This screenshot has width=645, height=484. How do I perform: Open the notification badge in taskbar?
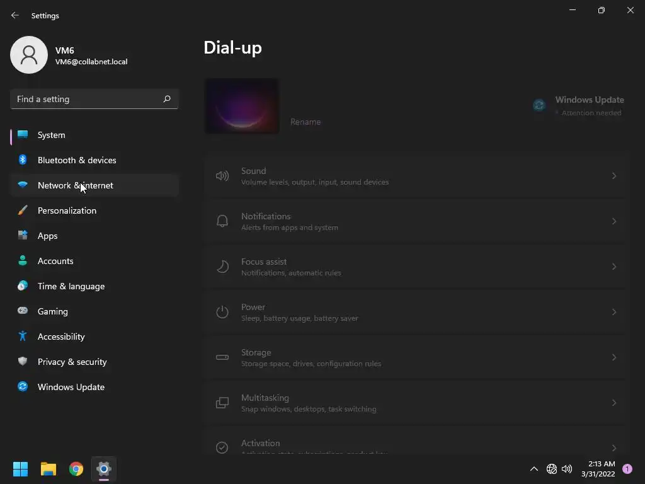click(x=627, y=469)
